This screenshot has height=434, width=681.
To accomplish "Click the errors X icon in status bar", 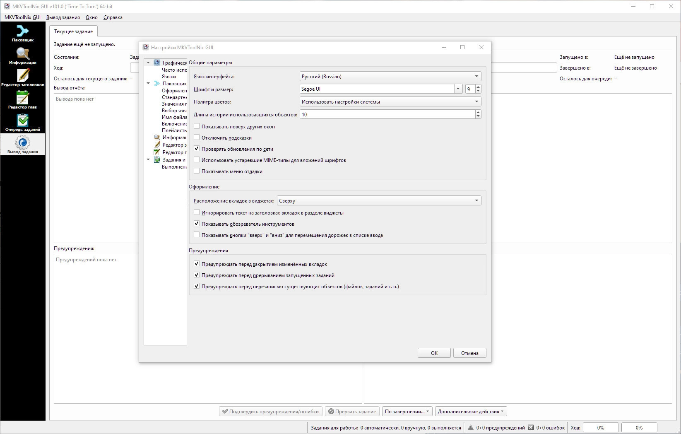I will (x=531, y=428).
